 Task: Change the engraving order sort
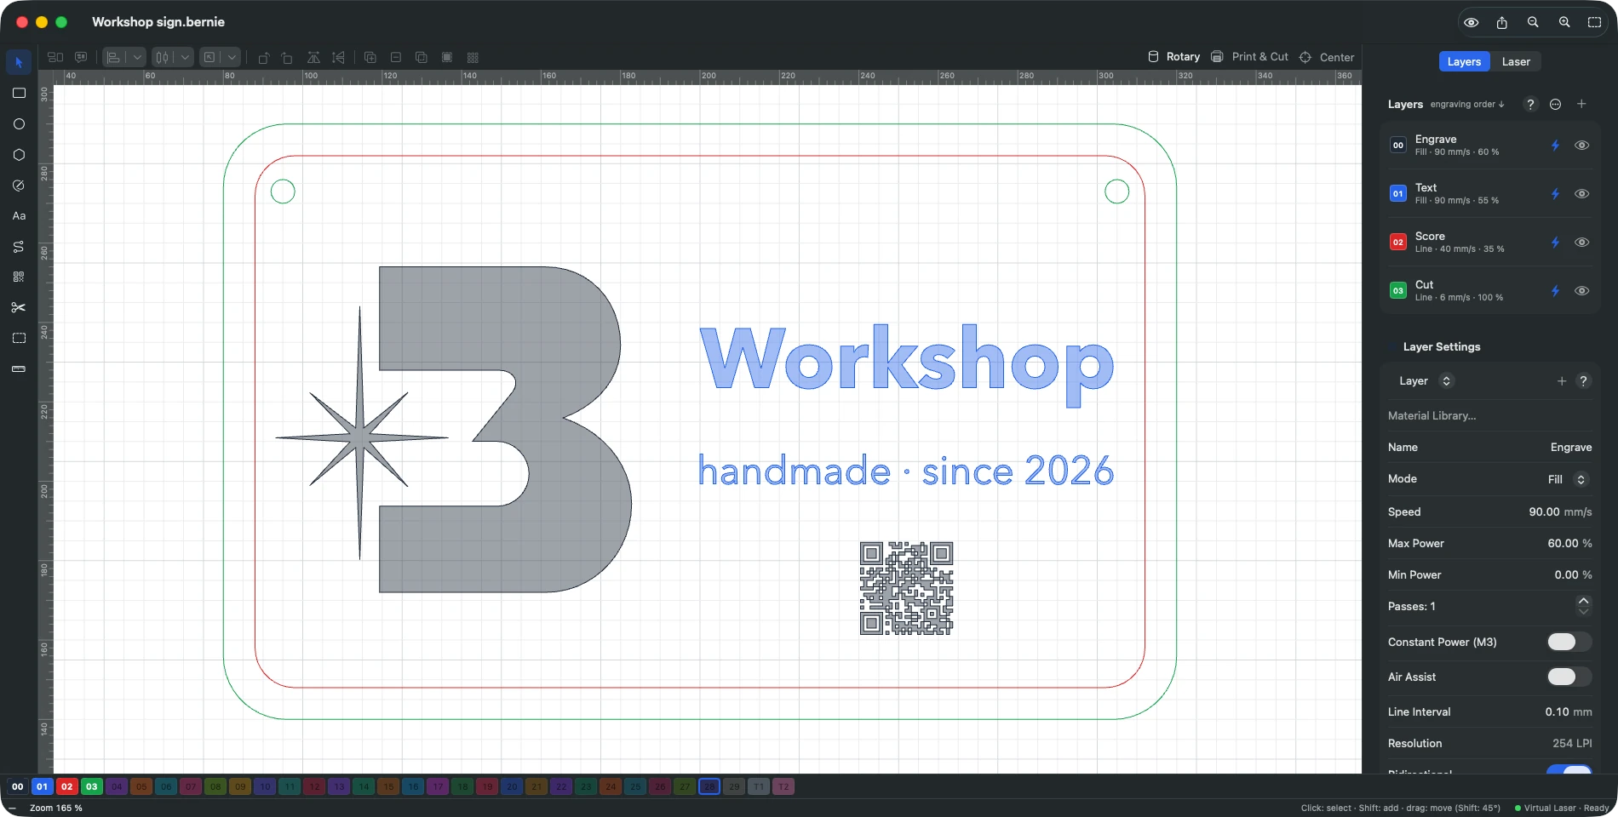[1467, 105]
